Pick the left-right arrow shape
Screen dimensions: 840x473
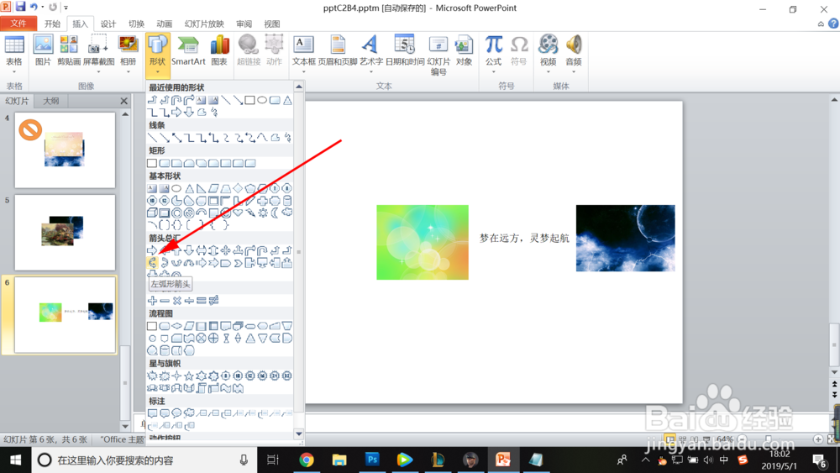click(202, 250)
